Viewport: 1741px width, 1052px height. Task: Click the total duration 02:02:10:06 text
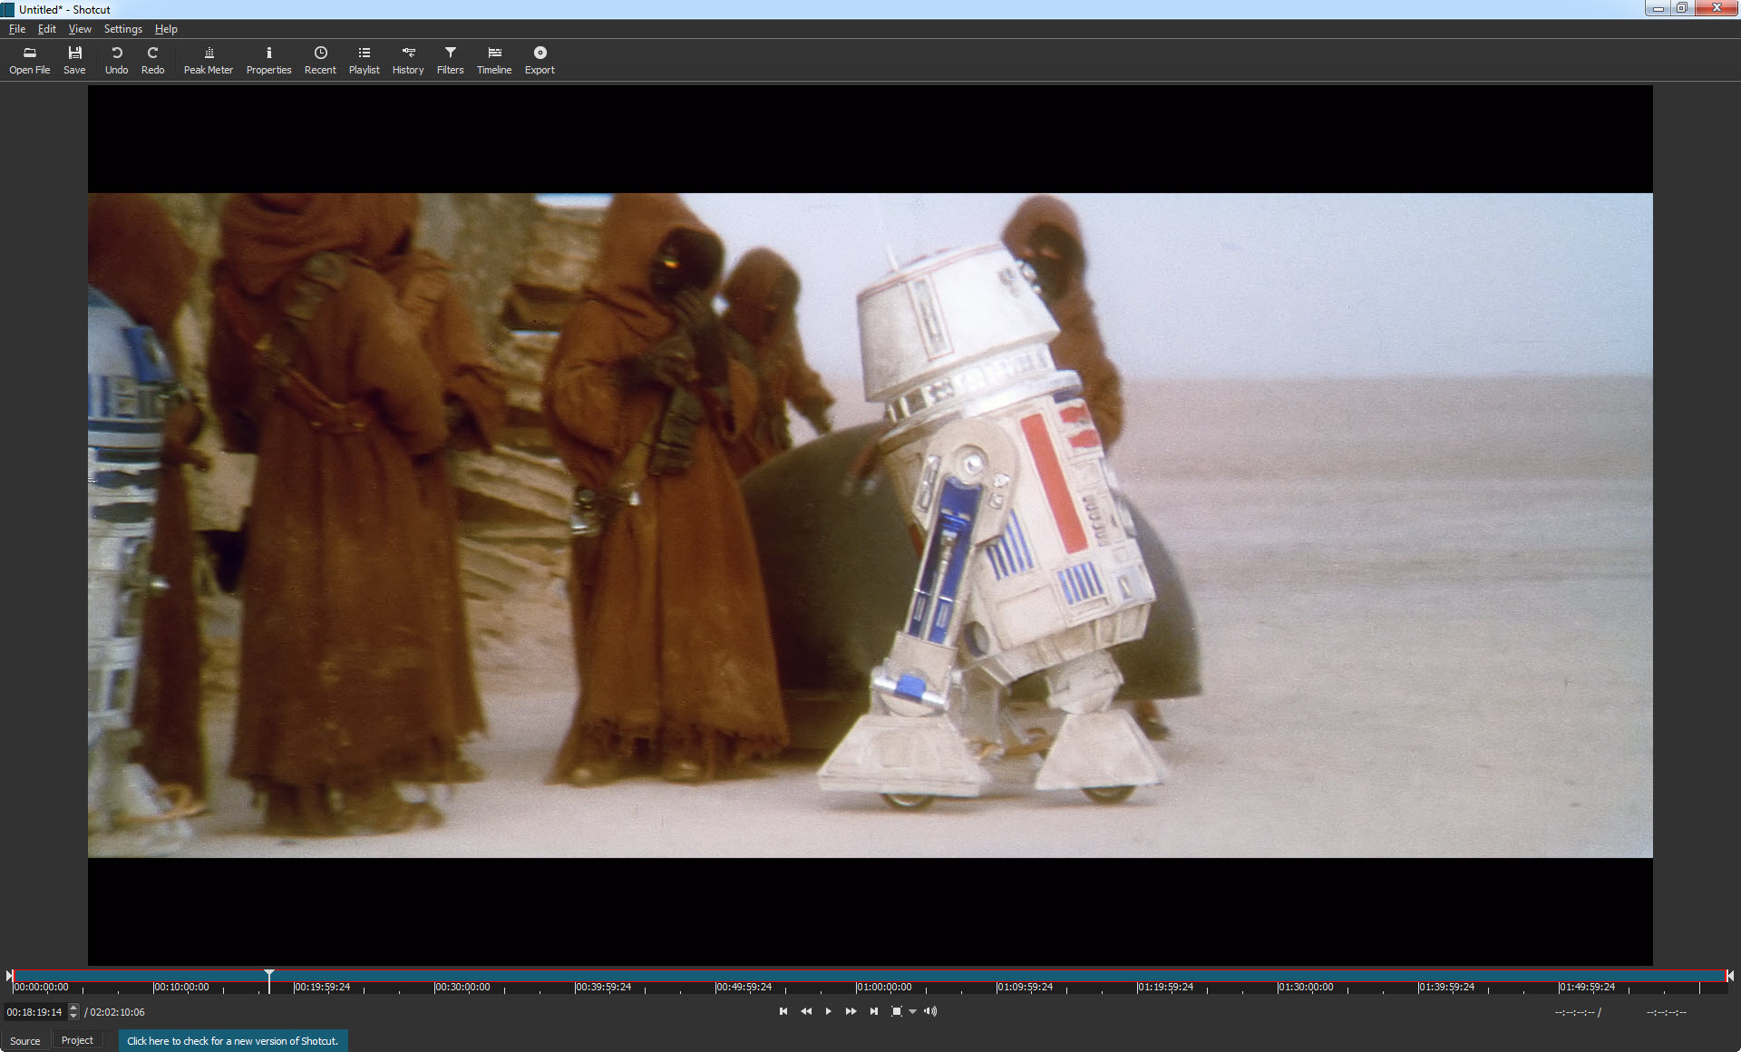coord(118,1012)
